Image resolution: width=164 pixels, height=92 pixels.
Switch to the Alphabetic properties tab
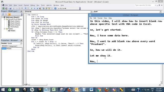(x=5, y=46)
